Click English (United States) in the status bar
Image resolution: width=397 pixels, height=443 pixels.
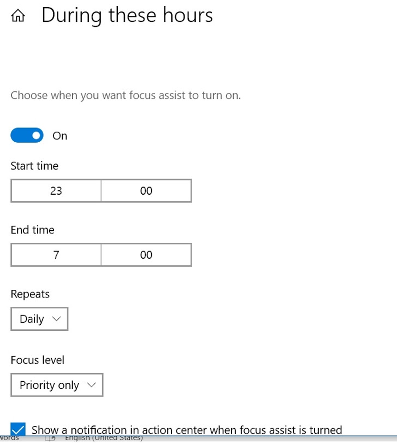[x=104, y=438]
